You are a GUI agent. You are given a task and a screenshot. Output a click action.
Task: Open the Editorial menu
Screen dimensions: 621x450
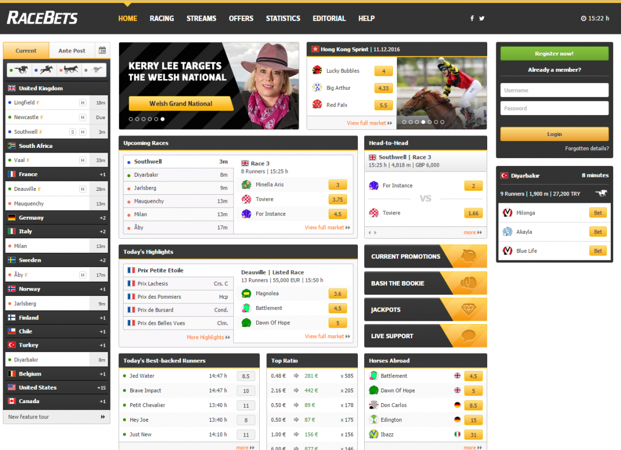click(329, 18)
